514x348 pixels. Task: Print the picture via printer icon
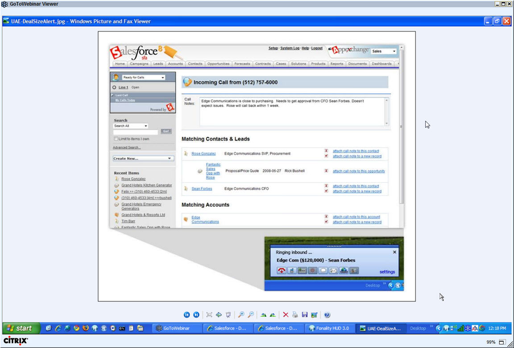click(x=295, y=315)
